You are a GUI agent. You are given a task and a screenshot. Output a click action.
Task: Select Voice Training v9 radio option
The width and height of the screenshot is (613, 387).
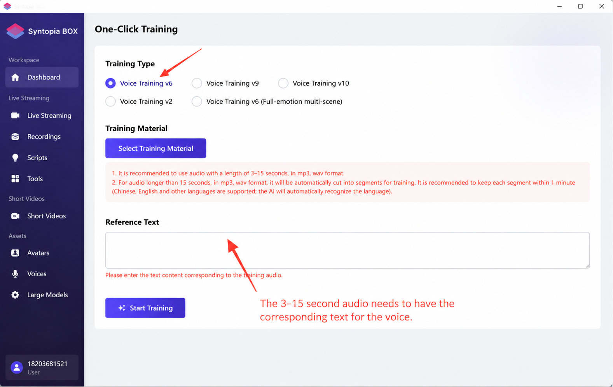(x=197, y=83)
